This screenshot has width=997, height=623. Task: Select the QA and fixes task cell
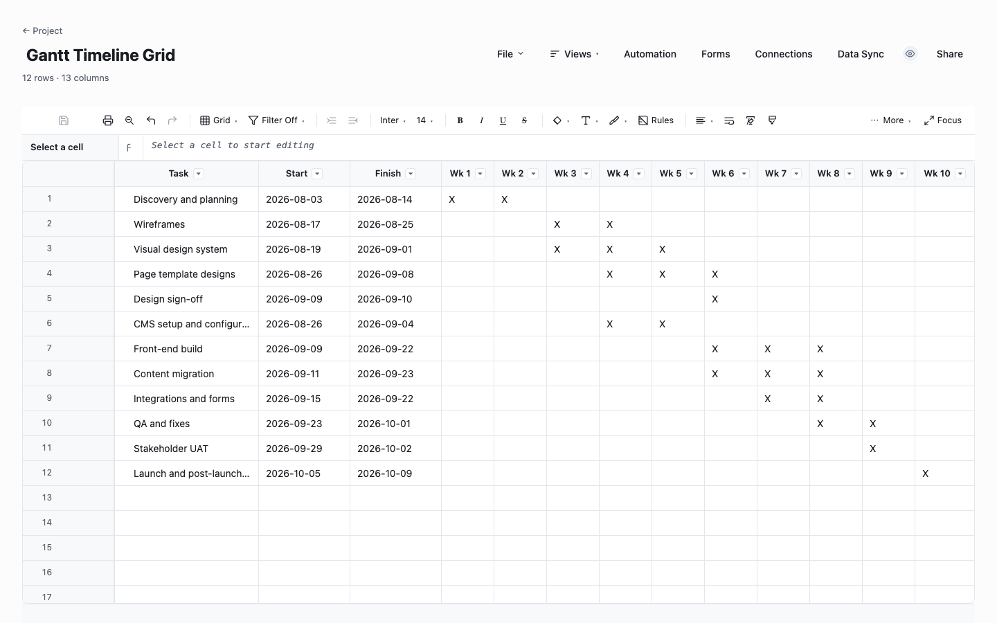click(186, 424)
